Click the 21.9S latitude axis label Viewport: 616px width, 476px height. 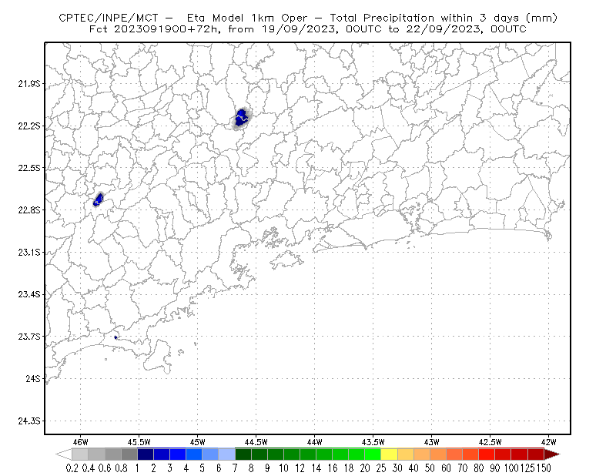pos(29,84)
